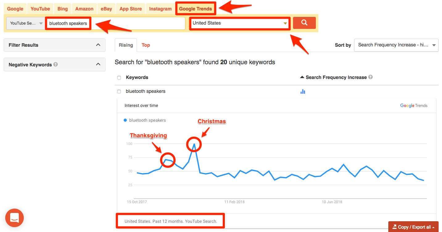Switch to the Google tab

(15, 9)
